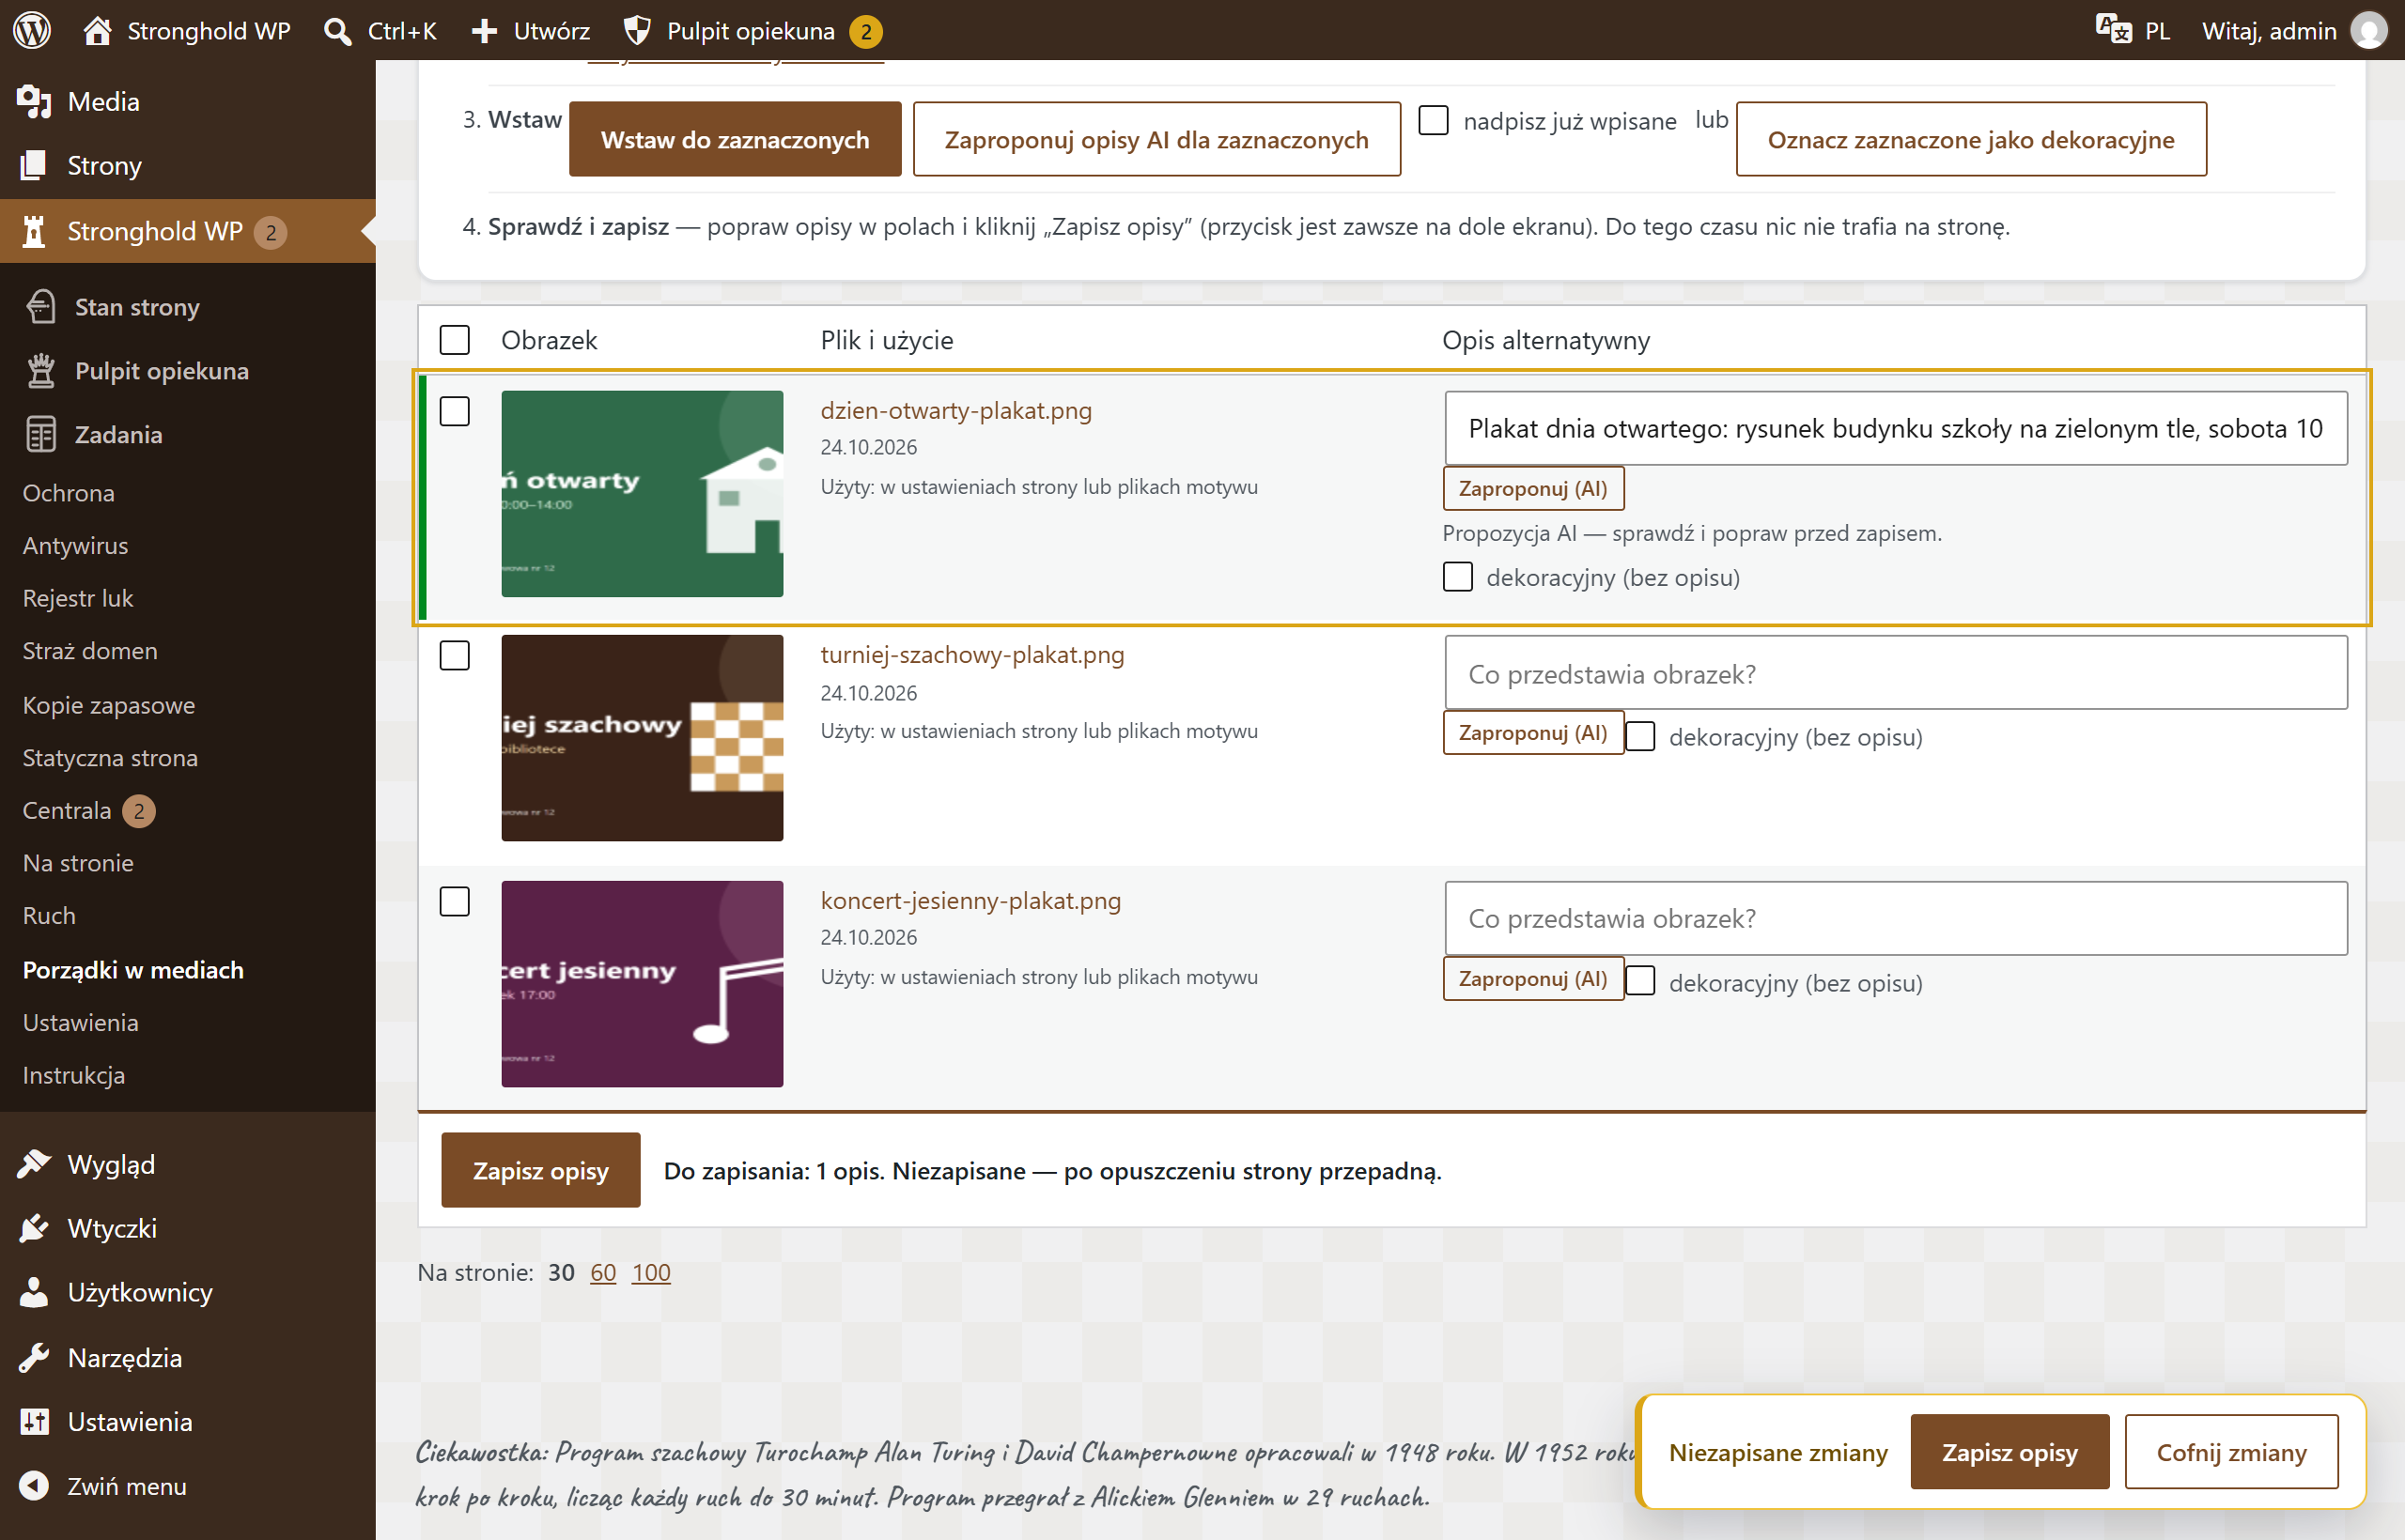
Task: Open the Utwórz new-content menu
Action: (x=530, y=30)
